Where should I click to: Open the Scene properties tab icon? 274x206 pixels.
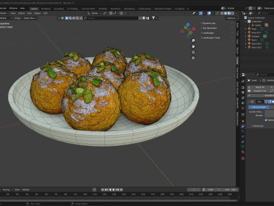tap(243, 103)
